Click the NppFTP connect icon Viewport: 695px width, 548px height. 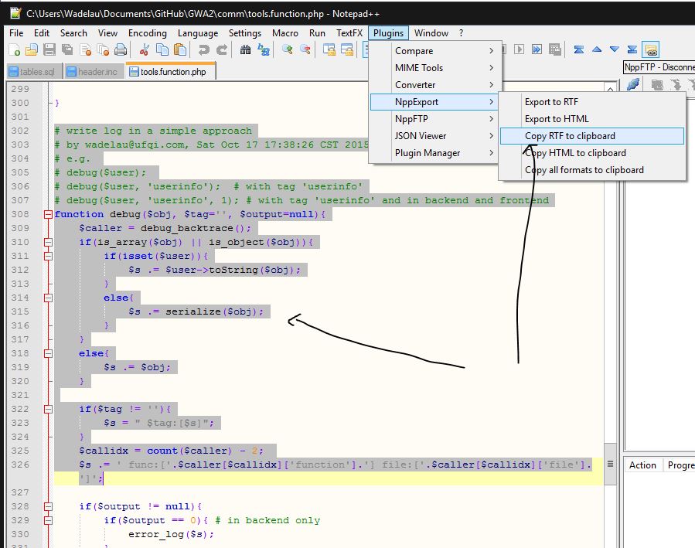click(633, 84)
